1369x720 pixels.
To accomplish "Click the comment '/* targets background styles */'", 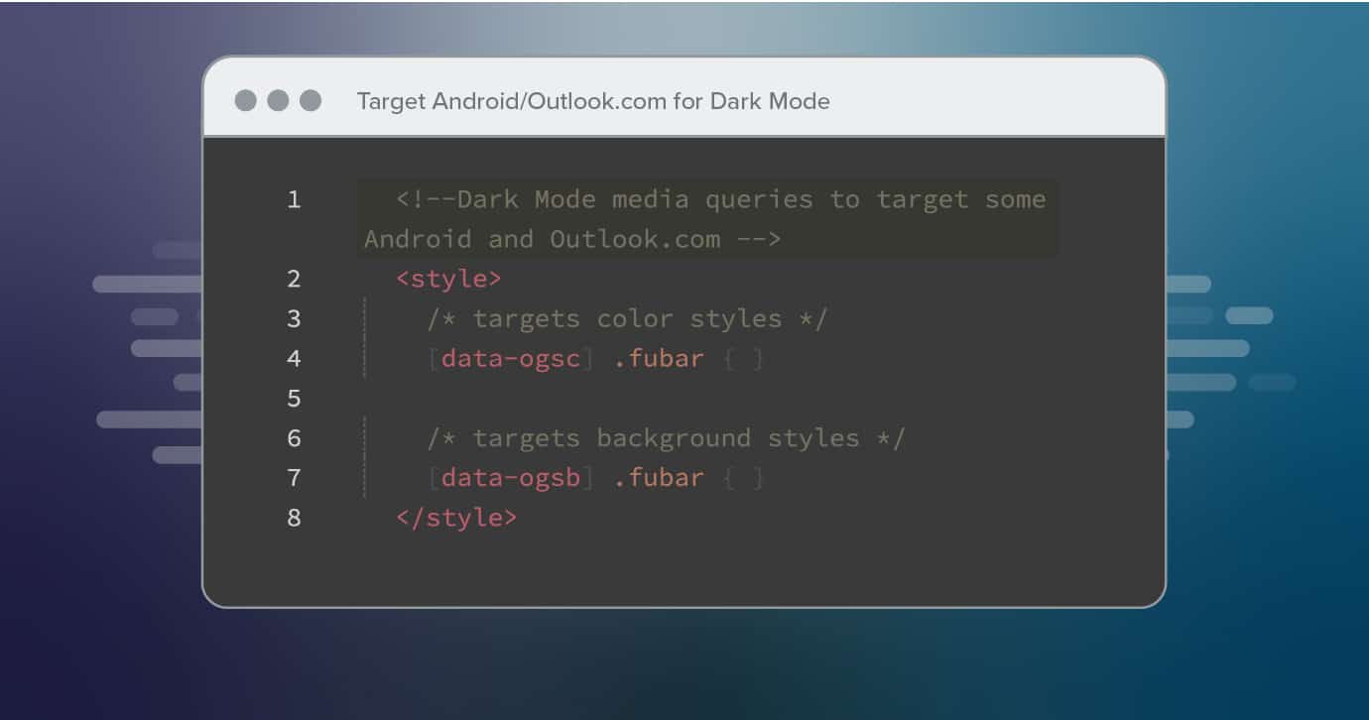I will [666, 437].
